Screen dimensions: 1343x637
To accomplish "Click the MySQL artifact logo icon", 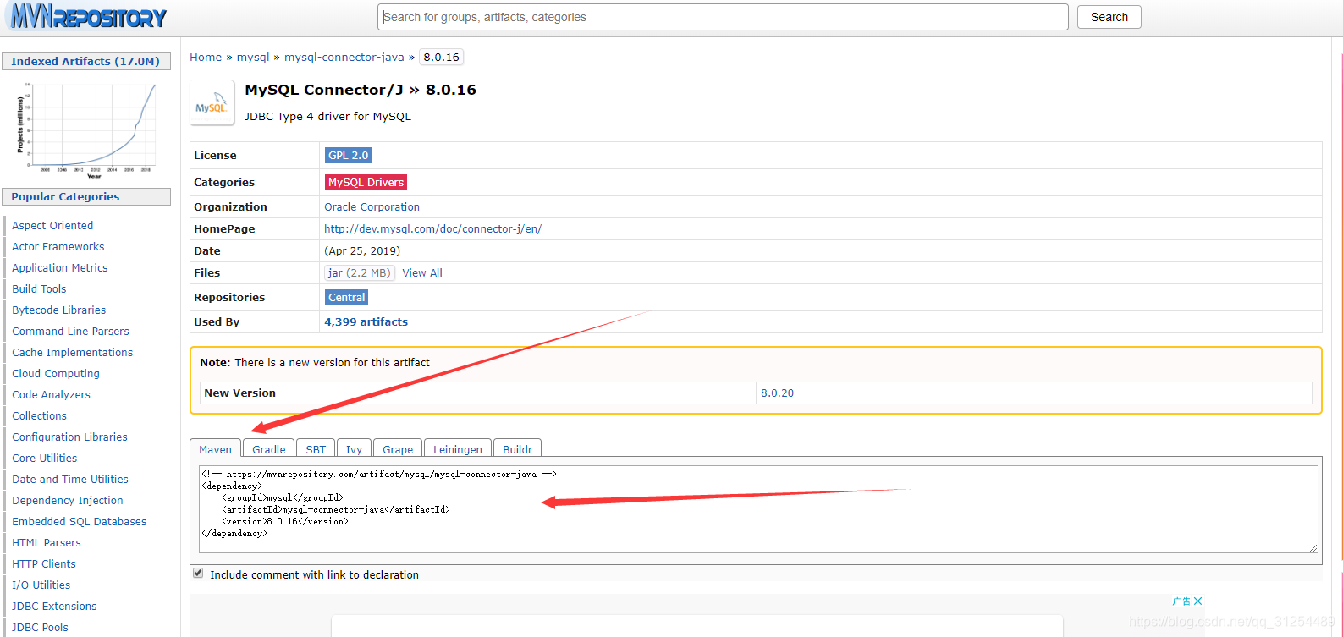I will coord(212,103).
